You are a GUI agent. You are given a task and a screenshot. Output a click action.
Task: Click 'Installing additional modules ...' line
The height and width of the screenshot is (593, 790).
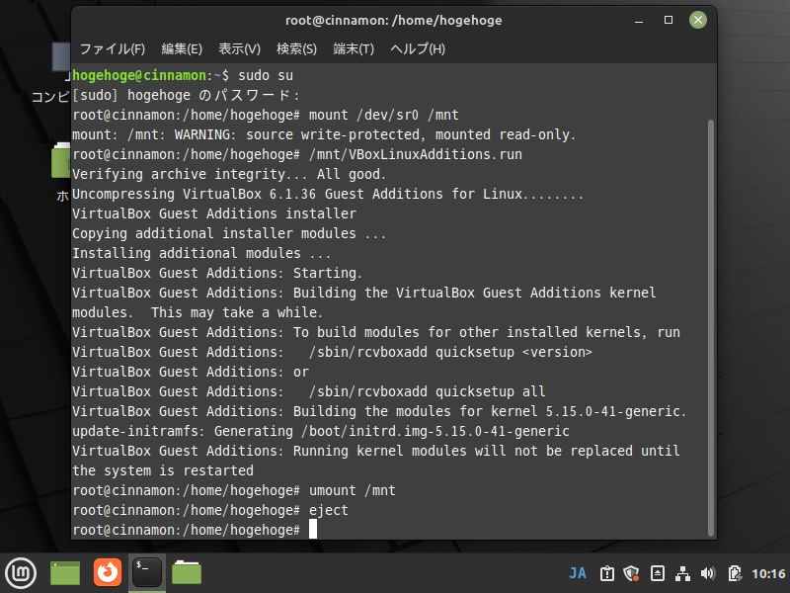201,253
